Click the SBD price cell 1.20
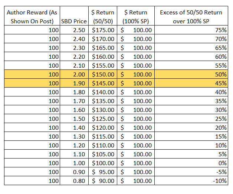 pos(74,146)
